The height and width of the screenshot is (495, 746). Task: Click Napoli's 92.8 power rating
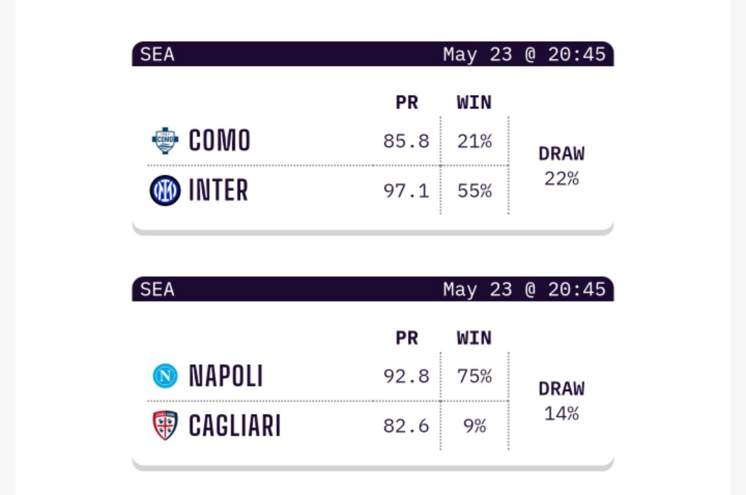(406, 376)
